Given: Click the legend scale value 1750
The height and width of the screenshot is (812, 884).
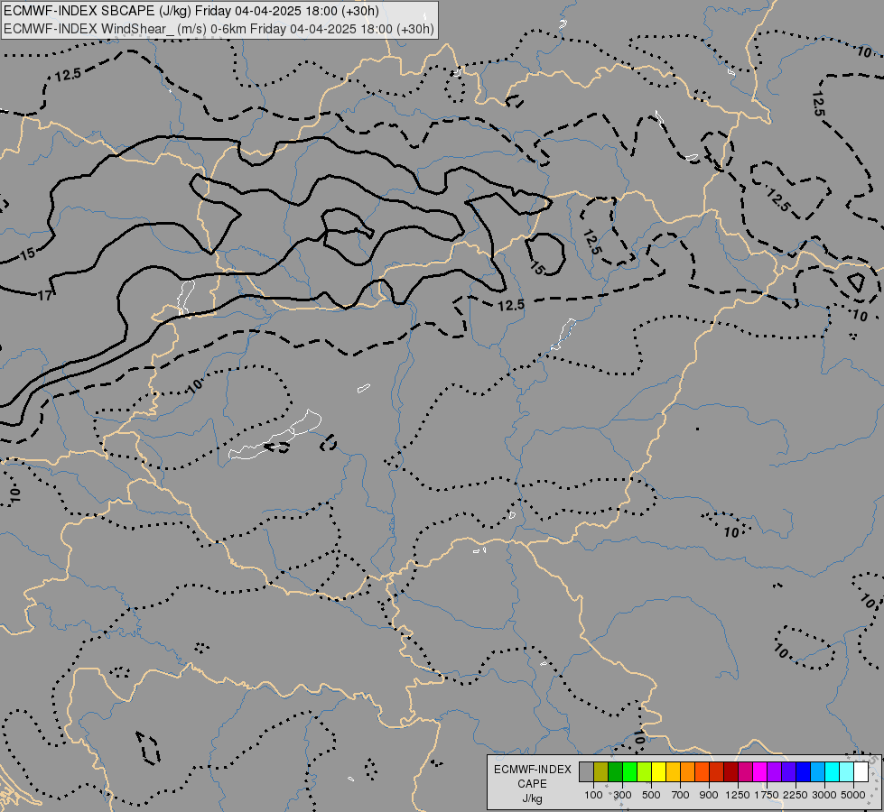Looking at the screenshot, I should 767,795.
